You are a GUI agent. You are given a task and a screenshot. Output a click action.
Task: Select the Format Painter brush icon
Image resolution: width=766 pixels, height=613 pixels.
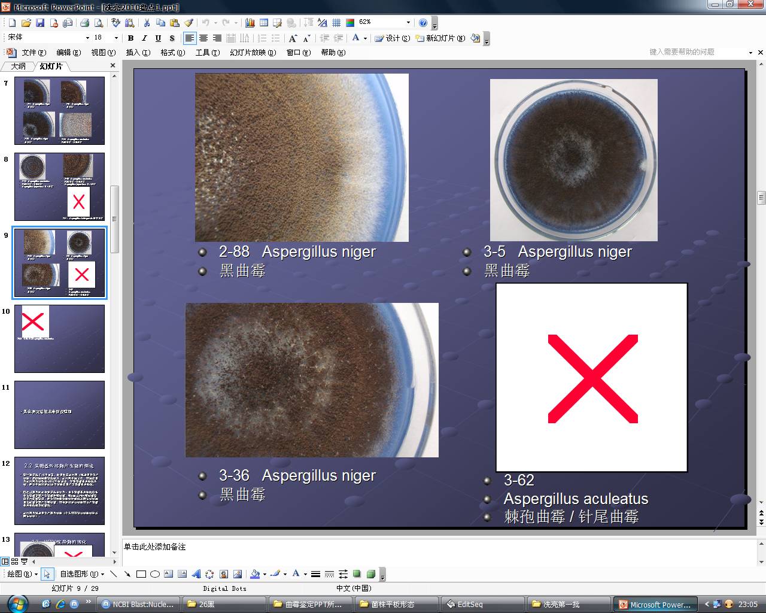click(x=189, y=23)
